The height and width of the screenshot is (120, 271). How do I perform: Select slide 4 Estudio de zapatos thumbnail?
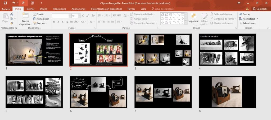tap(227, 49)
